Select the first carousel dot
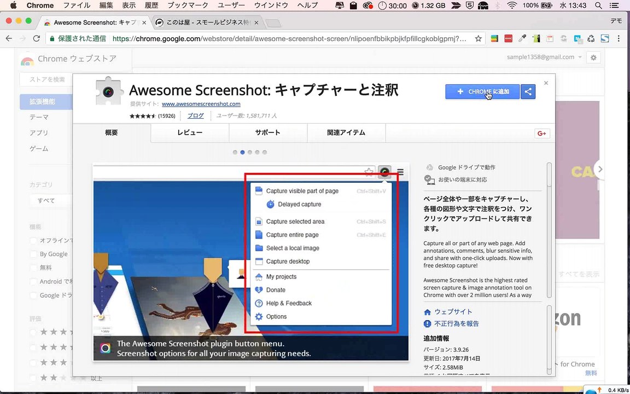630x394 pixels. [x=235, y=152]
